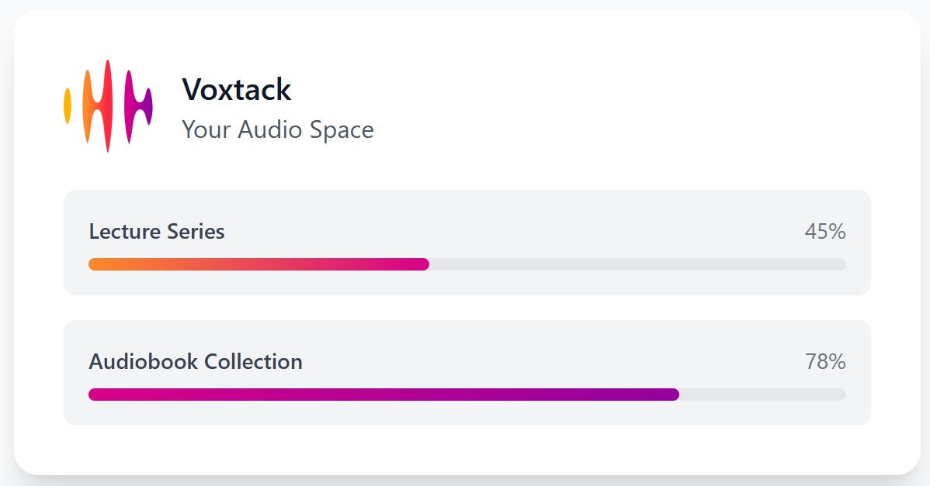The width and height of the screenshot is (930, 486).
Task: Click the unfilled part of Audiobook Collection bar
Action: coord(762,395)
